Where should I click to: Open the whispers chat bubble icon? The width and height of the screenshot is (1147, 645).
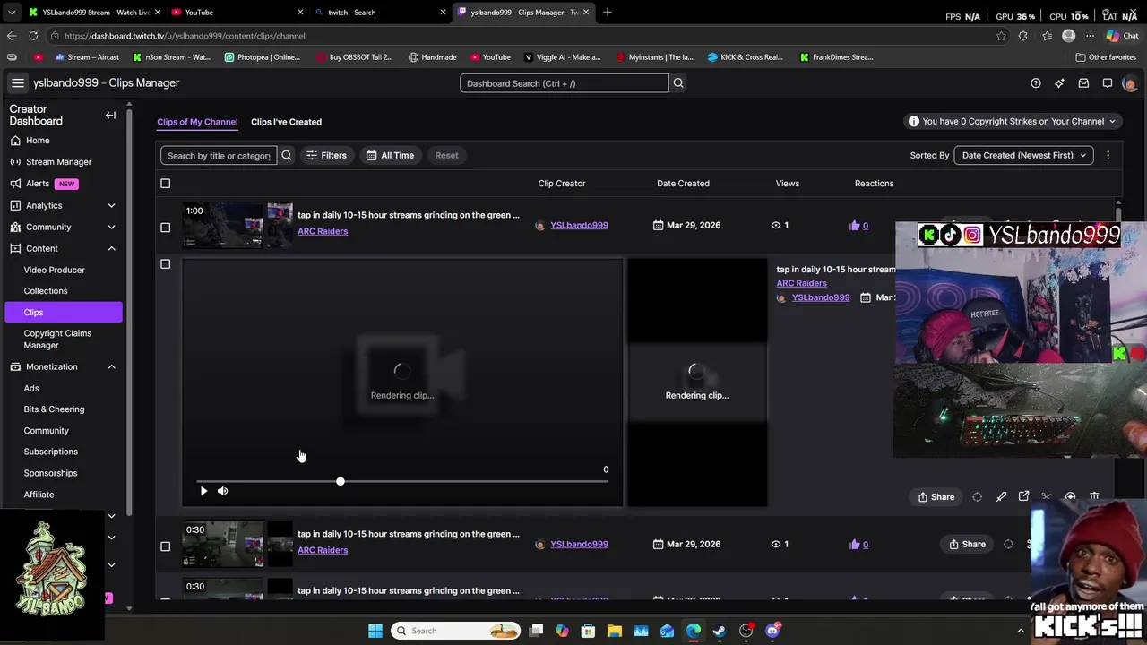(x=1108, y=83)
